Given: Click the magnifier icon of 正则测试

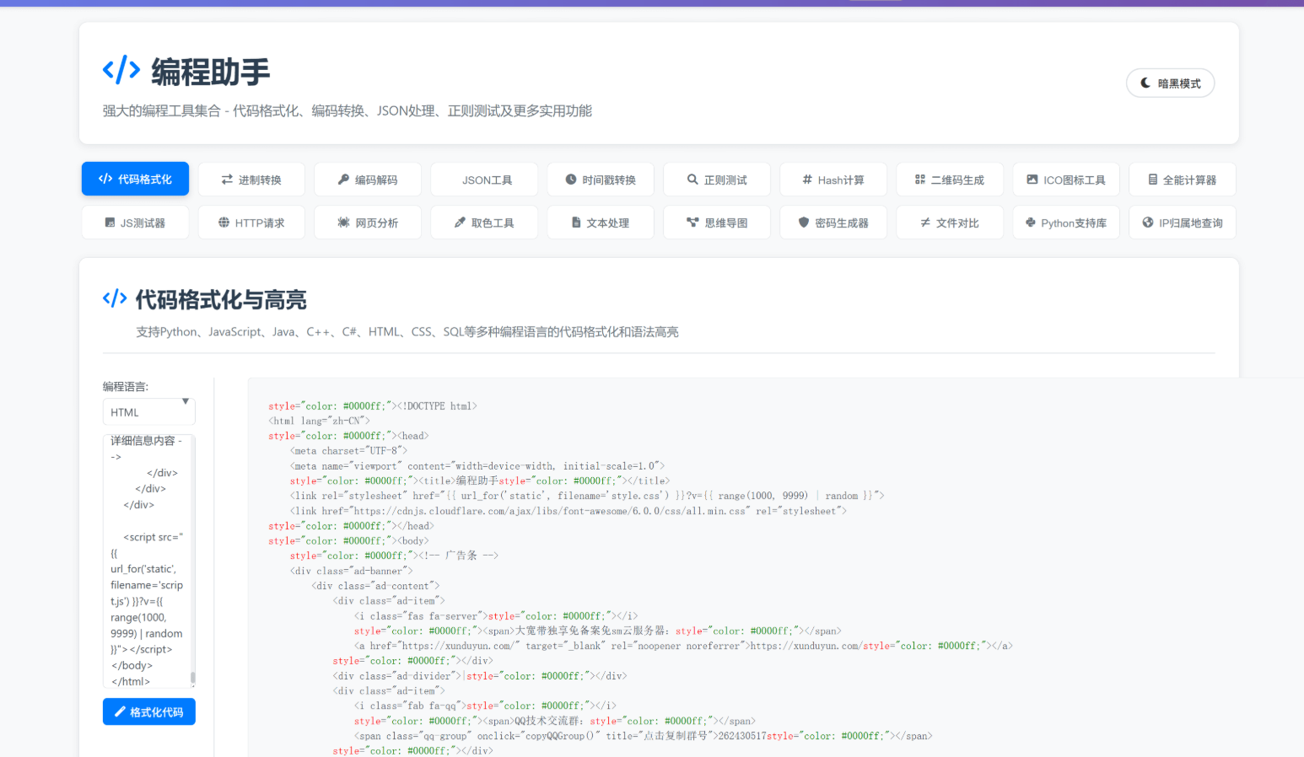Looking at the screenshot, I should tap(692, 180).
